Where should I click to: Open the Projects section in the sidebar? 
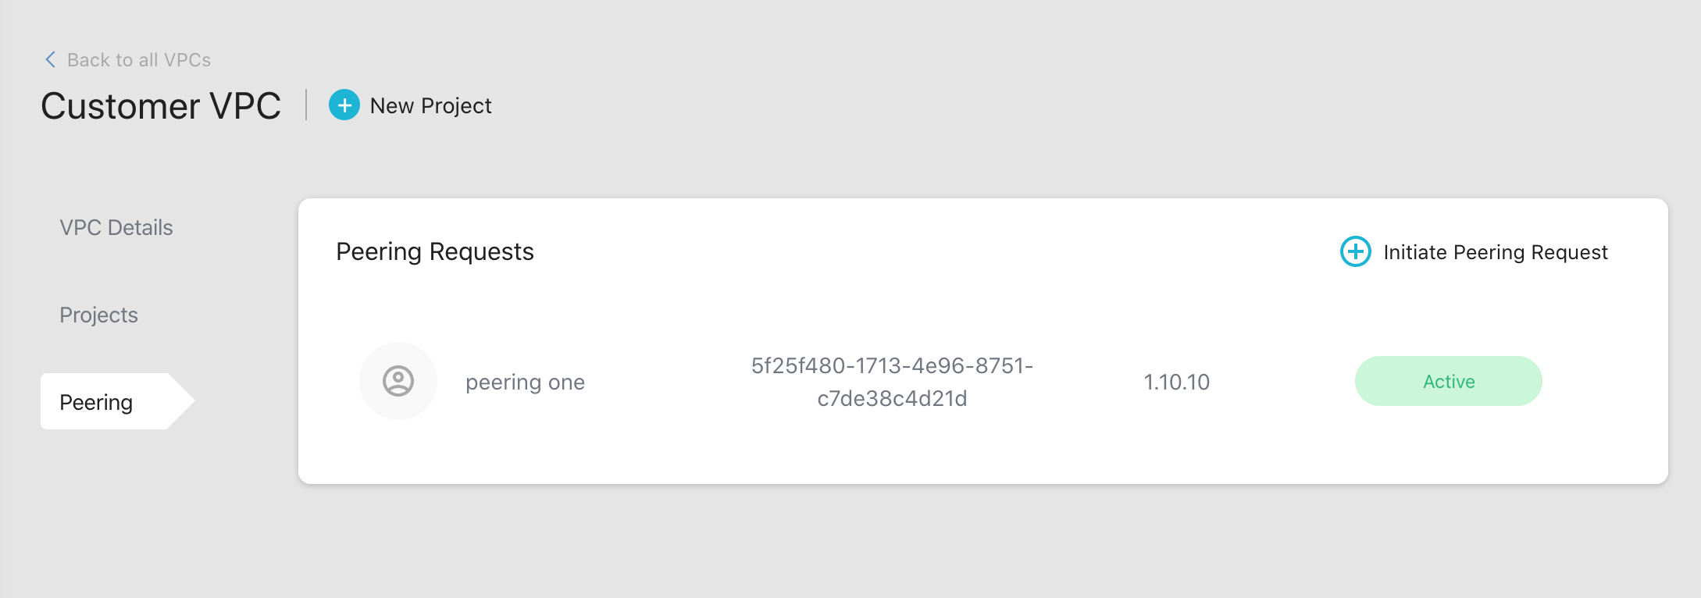[x=98, y=315]
